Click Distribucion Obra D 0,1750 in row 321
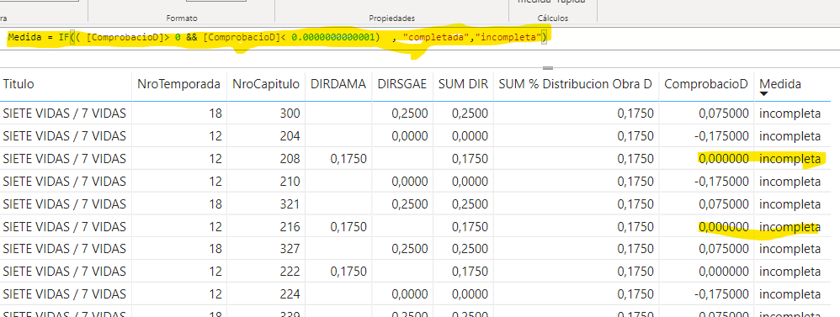This screenshot has height=317, width=840. tap(635, 204)
